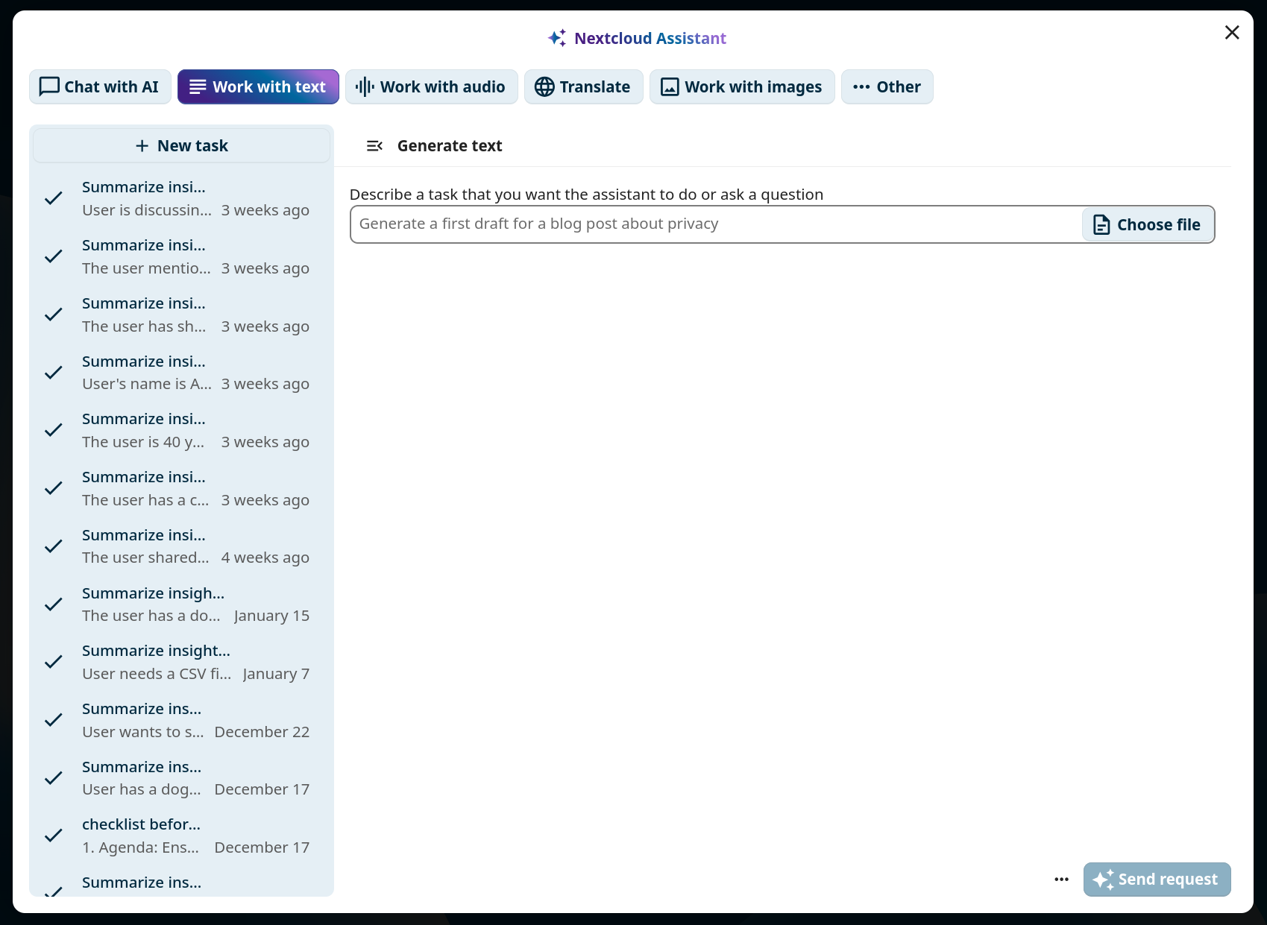Open the 'checklist befor...' task
Image resolution: width=1267 pixels, height=925 pixels.
pyautogui.click(x=181, y=836)
